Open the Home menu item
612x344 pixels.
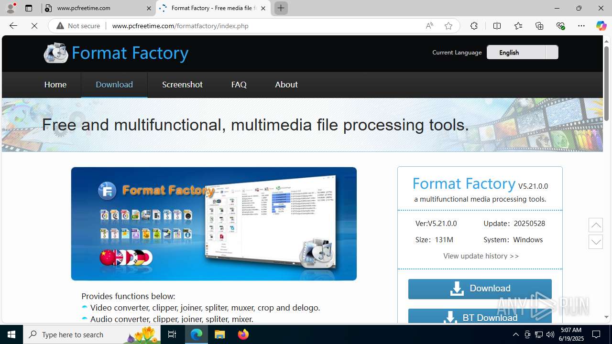pyautogui.click(x=55, y=85)
